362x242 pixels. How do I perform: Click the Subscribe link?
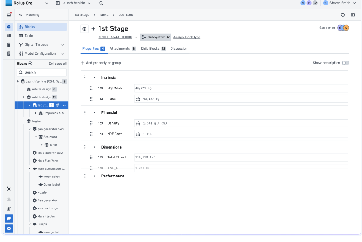(x=327, y=28)
